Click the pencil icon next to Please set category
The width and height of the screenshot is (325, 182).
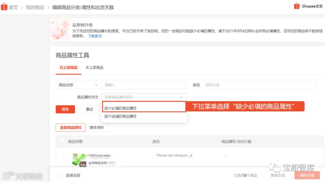[191, 156]
